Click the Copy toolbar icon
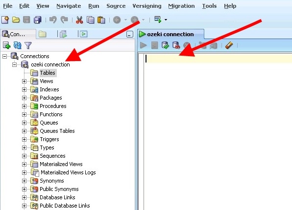 pyautogui.click(x=90, y=20)
